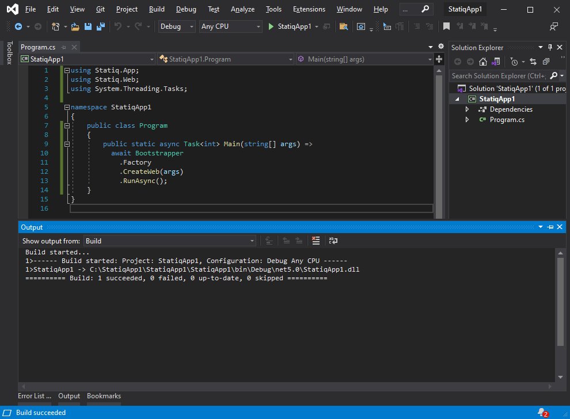The height and width of the screenshot is (419, 570).
Task: Expand the Dependencies node
Action: point(467,109)
